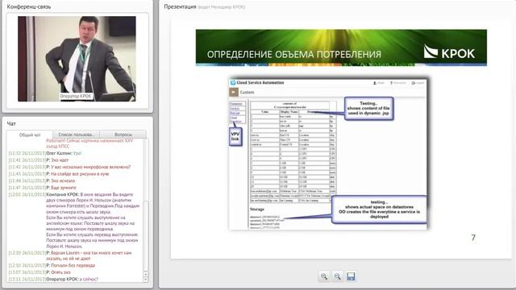Click chat message "Эхо идет"
The image size is (516, 290).
click(x=60, y=160)
